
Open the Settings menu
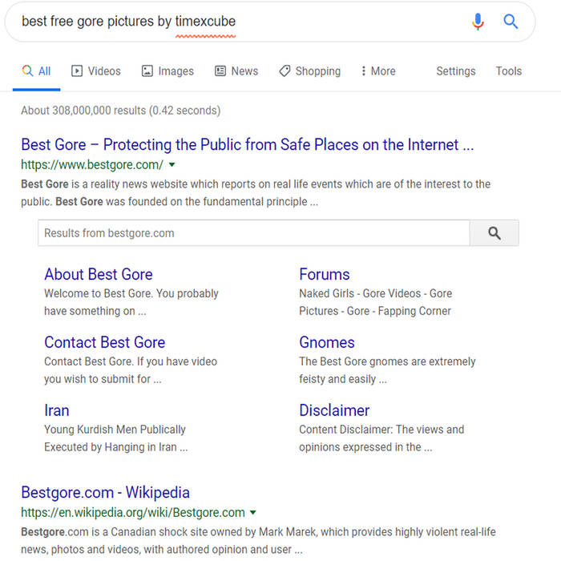click(x=455, y=71)
